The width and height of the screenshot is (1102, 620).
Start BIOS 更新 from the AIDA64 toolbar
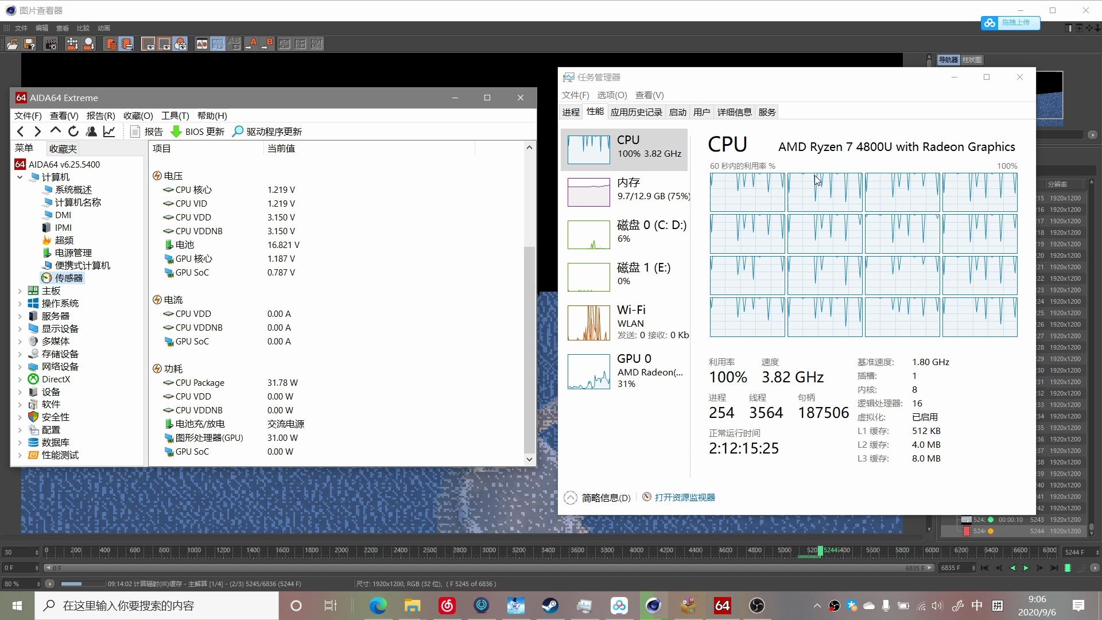click(197, 131)
